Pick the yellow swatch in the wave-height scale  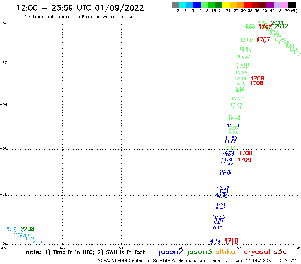click(x=226, y=5)
